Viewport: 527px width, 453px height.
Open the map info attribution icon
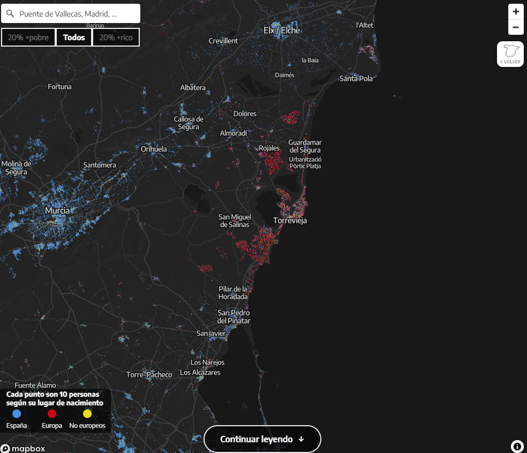pos(517,446)
